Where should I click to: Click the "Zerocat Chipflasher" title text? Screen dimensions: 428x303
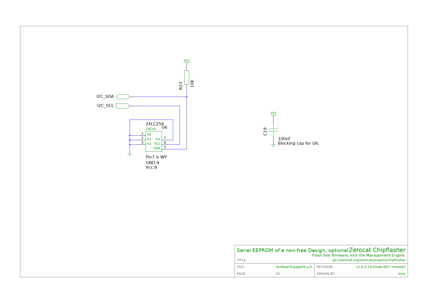tap(377, 250)
